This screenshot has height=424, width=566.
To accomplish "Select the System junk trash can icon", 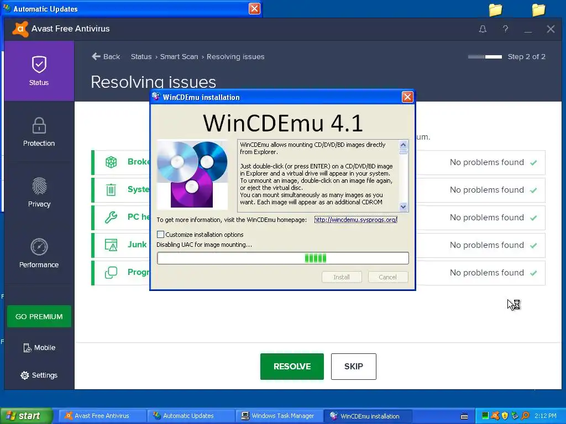I will 111,190.
